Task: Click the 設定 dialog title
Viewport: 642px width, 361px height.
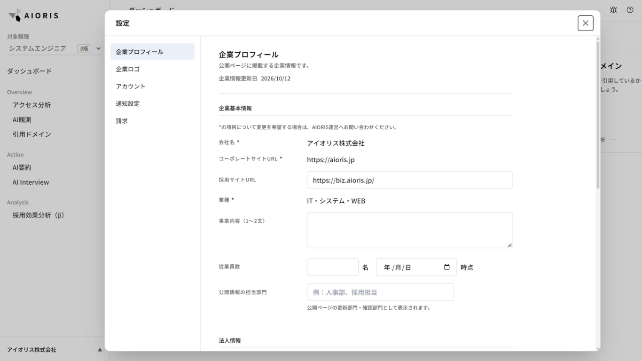Action: (123, 24)
